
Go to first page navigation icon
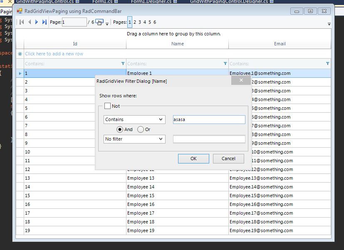pyautogui.click(x=22, y=22)
